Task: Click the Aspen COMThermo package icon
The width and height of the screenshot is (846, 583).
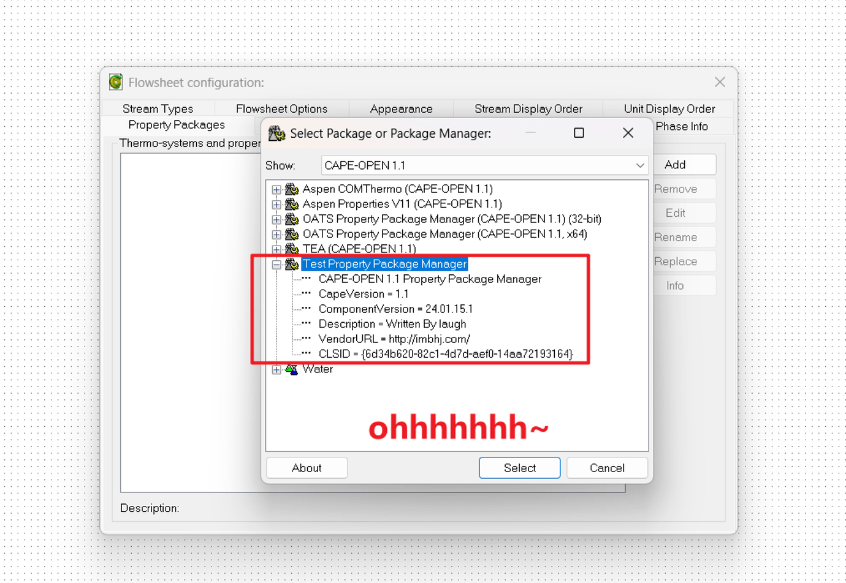Action: click(292, 189)
